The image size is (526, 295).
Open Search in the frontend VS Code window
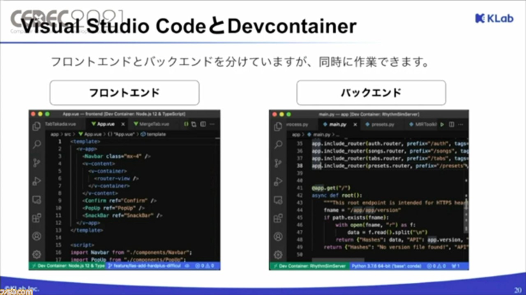coord(37,144)
